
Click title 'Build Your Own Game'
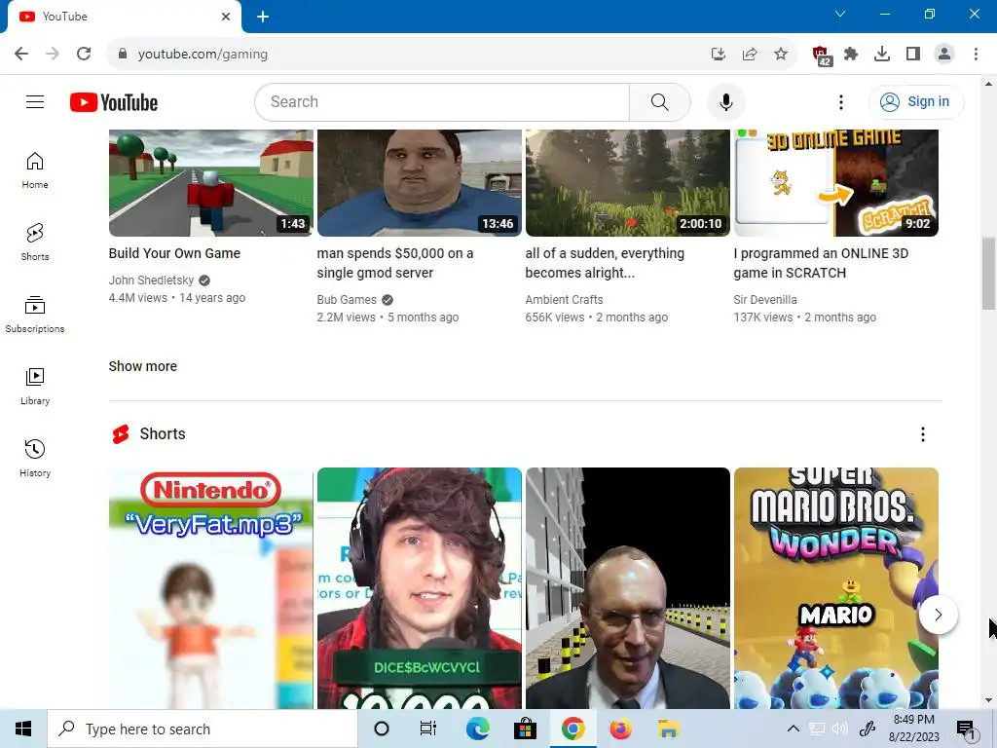pos(174,253)
